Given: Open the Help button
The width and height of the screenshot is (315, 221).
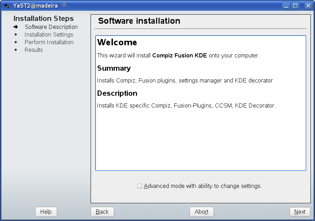Looking at the screenshot, I should pos(46,212).
